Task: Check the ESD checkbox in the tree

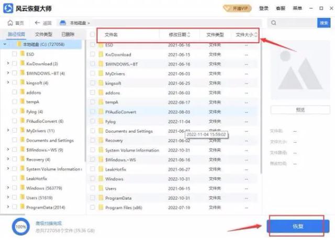Action: tap(15, 54)
